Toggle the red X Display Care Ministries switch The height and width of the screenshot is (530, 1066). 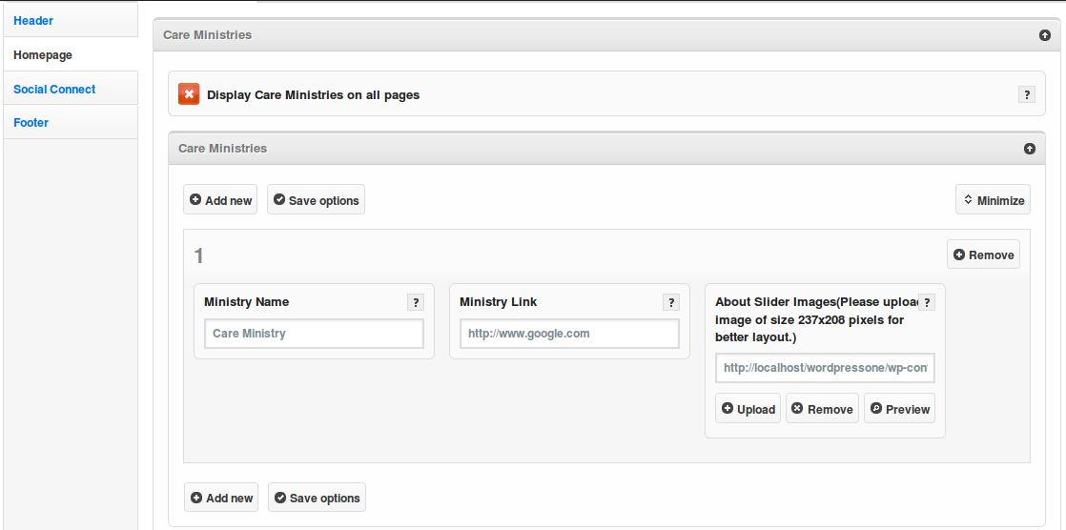[189, 94]
